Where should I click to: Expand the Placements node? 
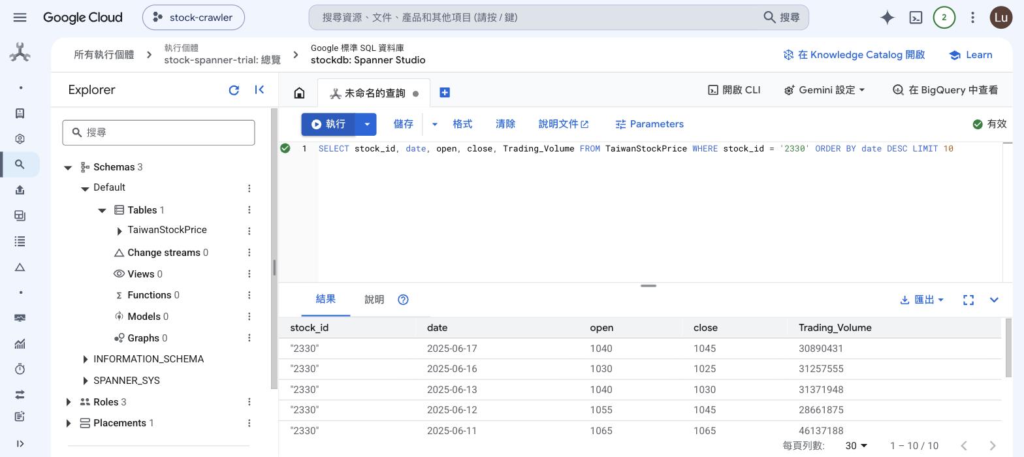click(x=68, y=424)
